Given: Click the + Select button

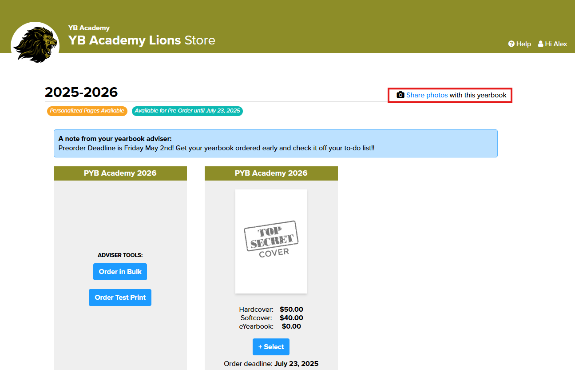Looking at the screenshot, I should point(271,347).
